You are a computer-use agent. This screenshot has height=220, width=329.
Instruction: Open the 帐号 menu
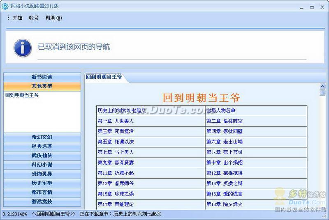tap(34, 18)
